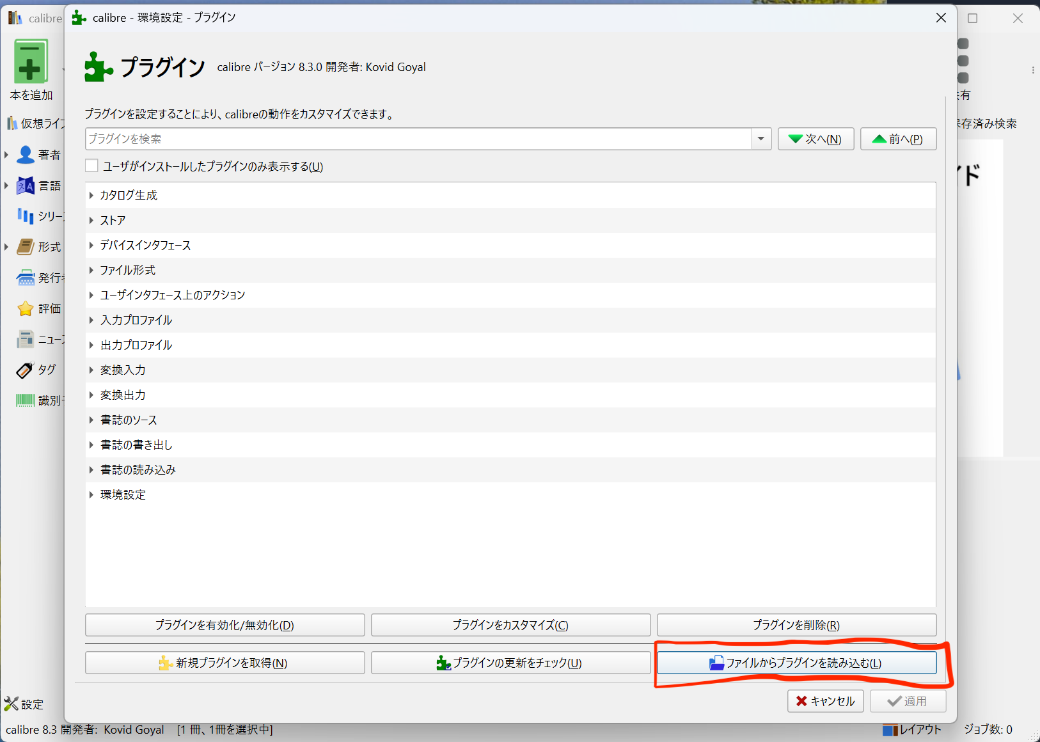Click the Identifiers barcode icon in sidebar
The image size is (1040, 742).
point(26,400)
